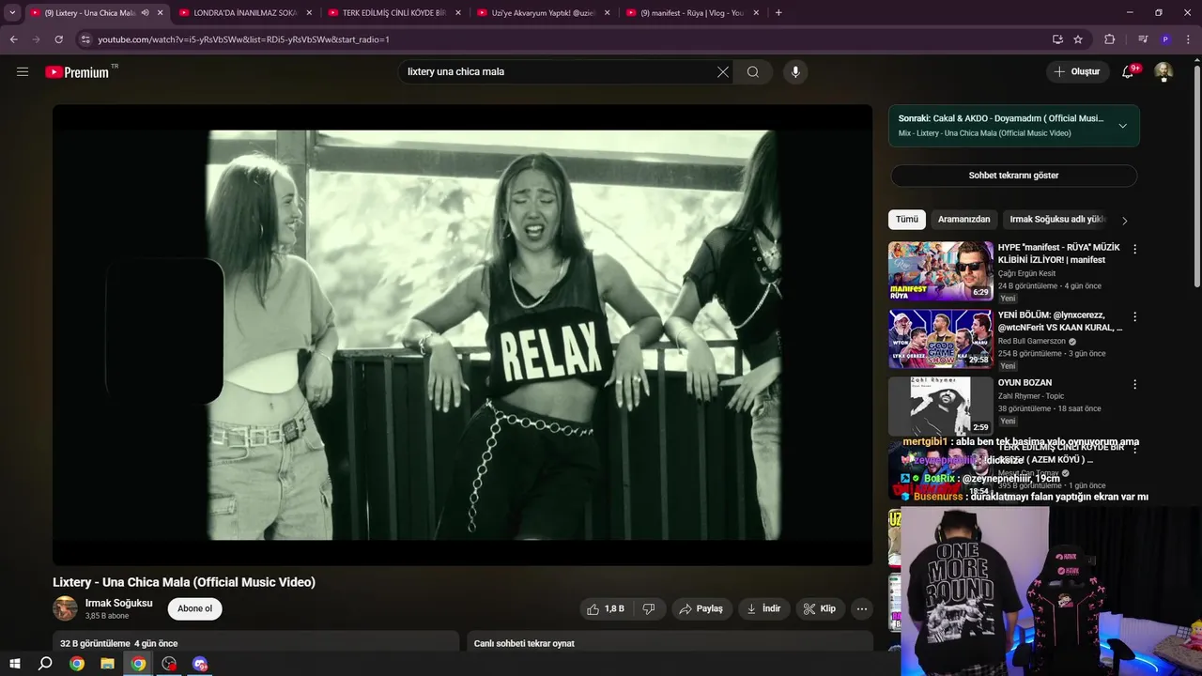Mute the Lixtery tab via speaker icon
1202x676 pixels.
[x=145, y=13]
